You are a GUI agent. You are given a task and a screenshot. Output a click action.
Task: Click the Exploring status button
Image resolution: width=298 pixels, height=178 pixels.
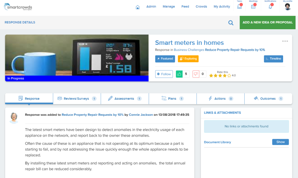coord(188,59)
